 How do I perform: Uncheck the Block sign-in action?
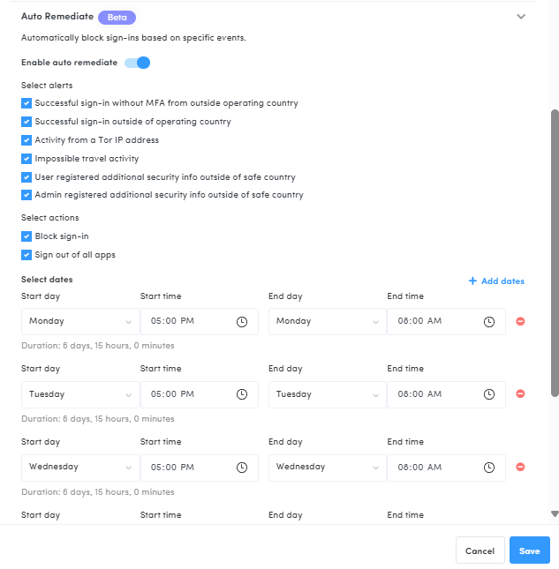click(x=26, y=236)
